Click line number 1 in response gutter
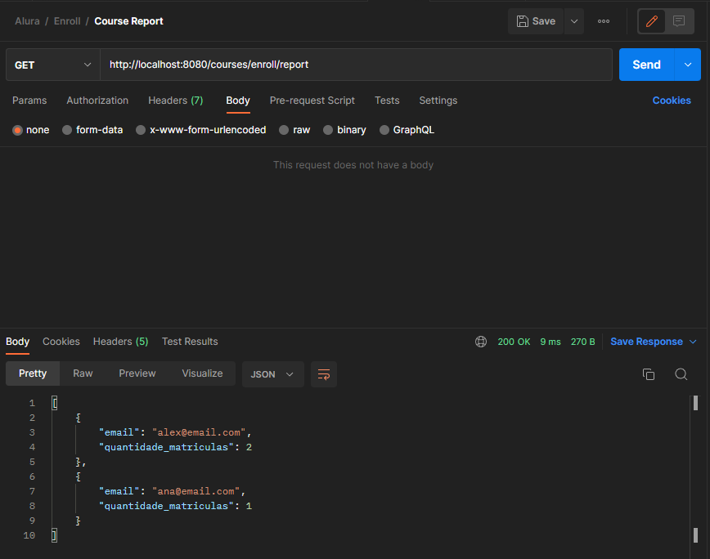The height and width of the screenshot is (559, 710). [x=32, y=403]
